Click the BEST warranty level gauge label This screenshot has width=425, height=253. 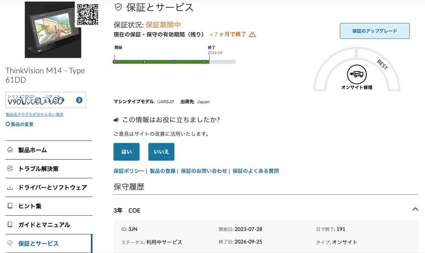[x=382, y=65]
